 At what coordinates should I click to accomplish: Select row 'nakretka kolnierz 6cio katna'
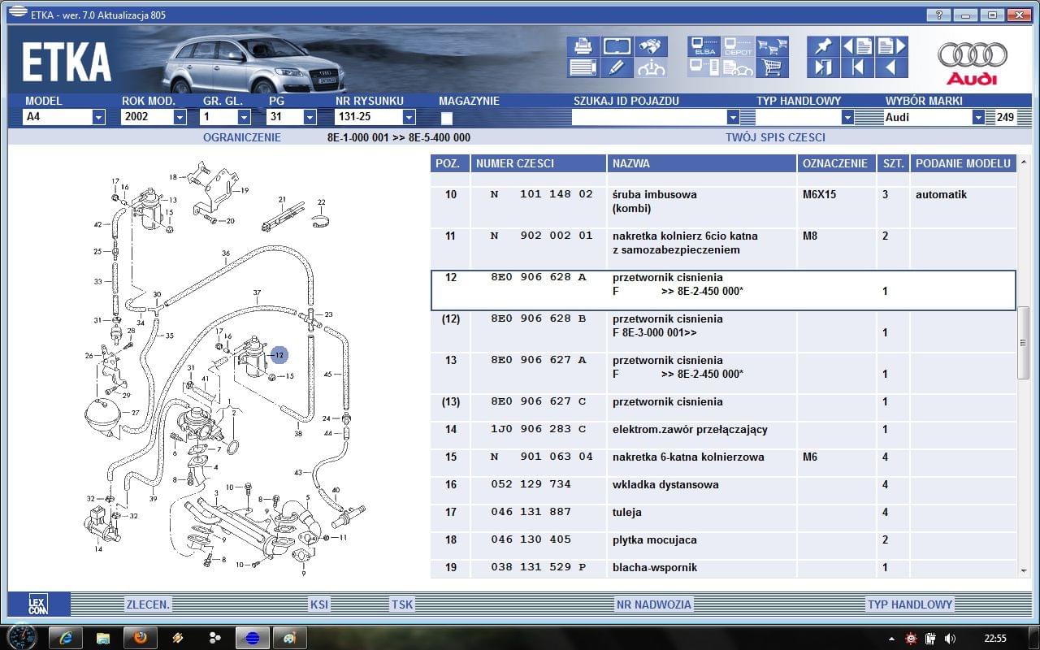[x=723, y=249]
